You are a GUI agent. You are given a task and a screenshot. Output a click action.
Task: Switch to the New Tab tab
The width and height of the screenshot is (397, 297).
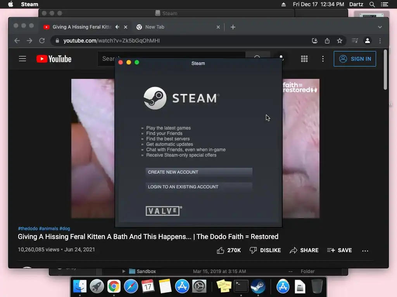click(x=178, y=27)
